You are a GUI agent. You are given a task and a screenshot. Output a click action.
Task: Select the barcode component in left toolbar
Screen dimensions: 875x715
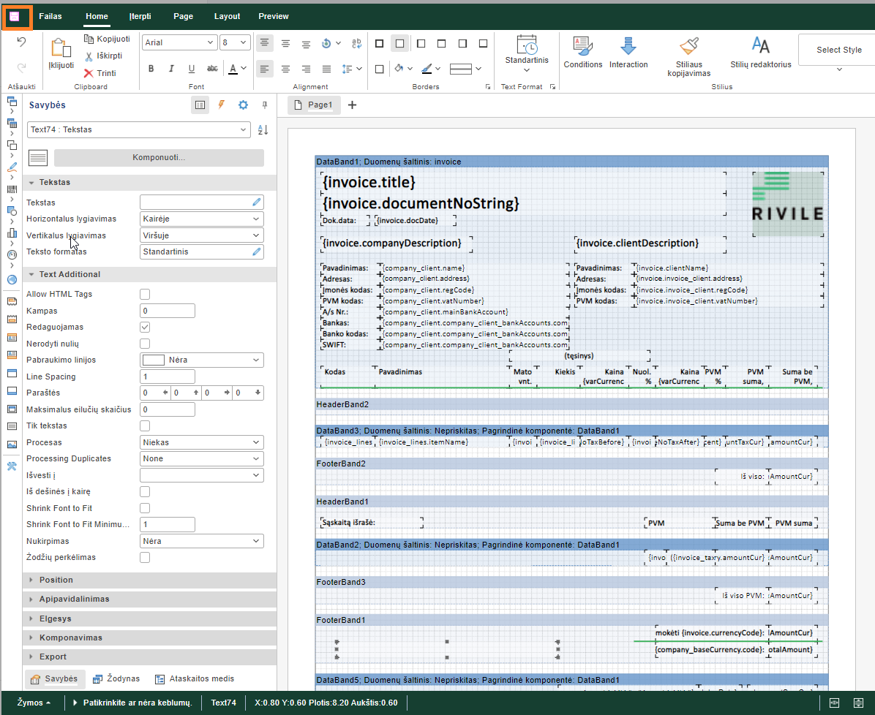[x=12, y=189]
